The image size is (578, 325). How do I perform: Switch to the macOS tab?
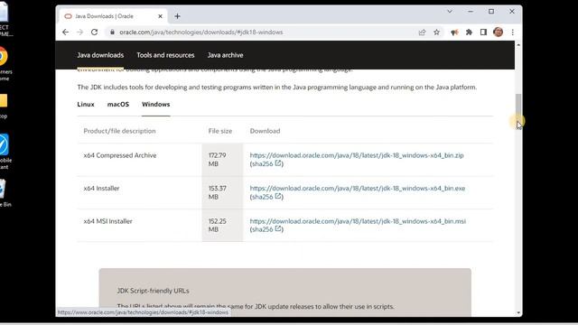coord(118,105)
